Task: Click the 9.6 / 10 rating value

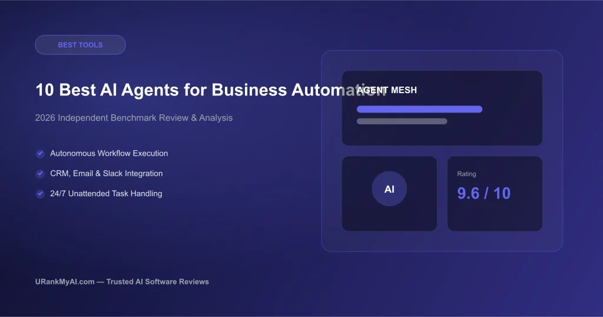Action: [484, 193]
